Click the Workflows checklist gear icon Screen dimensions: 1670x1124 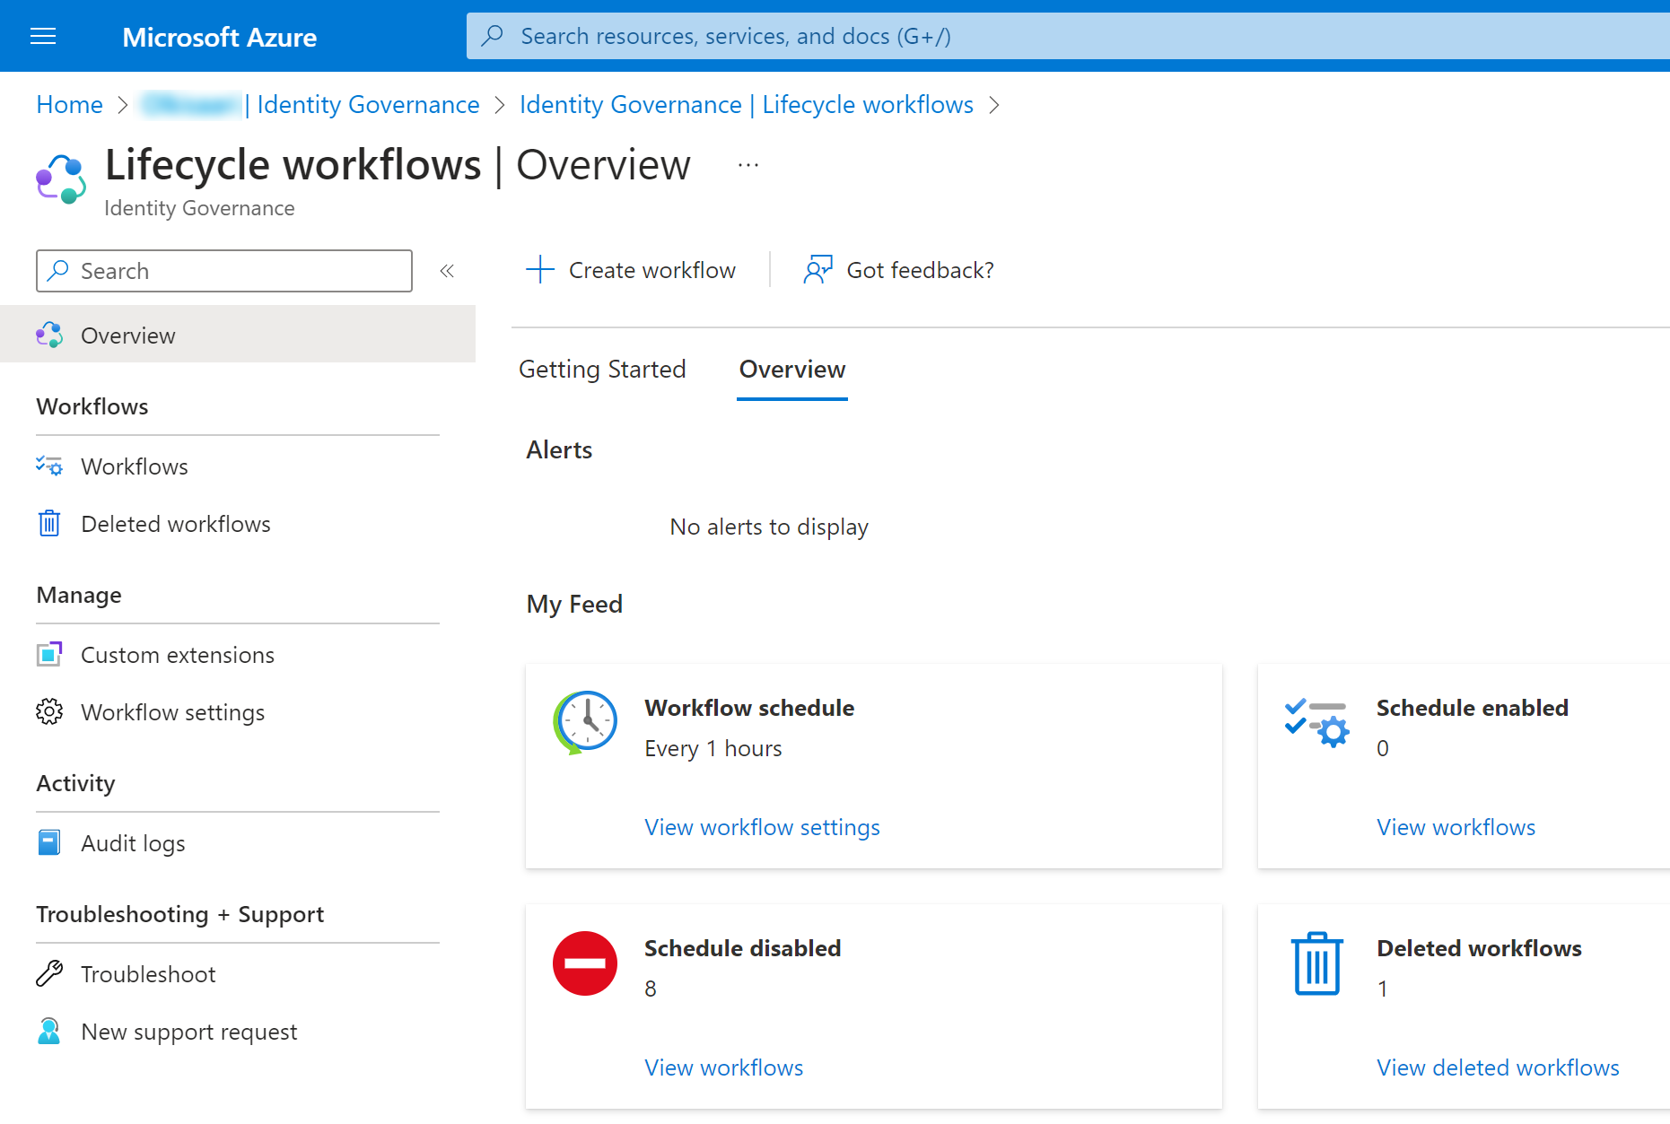[49, 466]
